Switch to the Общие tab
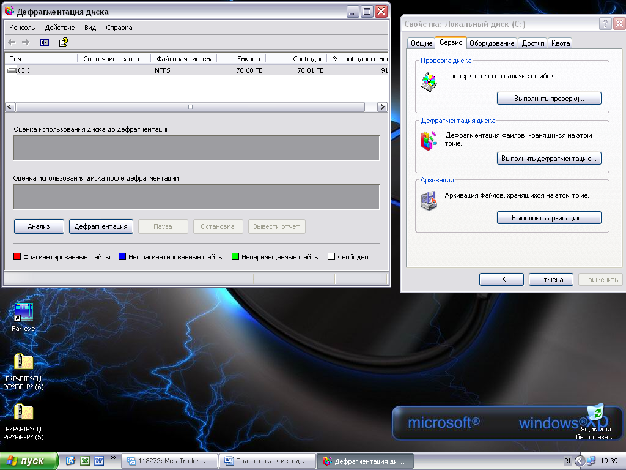Viewport: 626px width, 470px height. coord(421,43)
